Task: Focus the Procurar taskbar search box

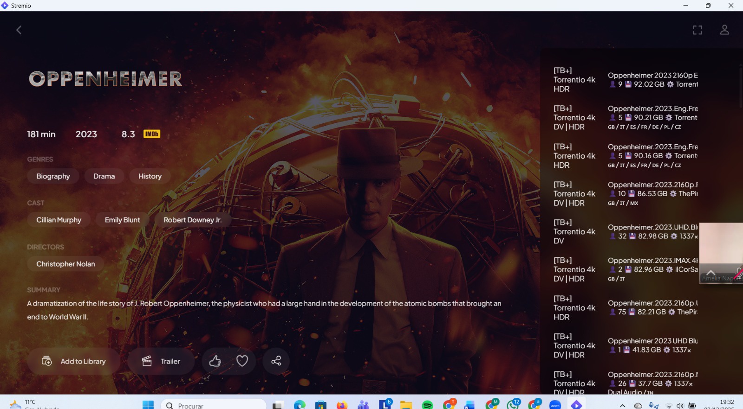Action: pos(214,405)
